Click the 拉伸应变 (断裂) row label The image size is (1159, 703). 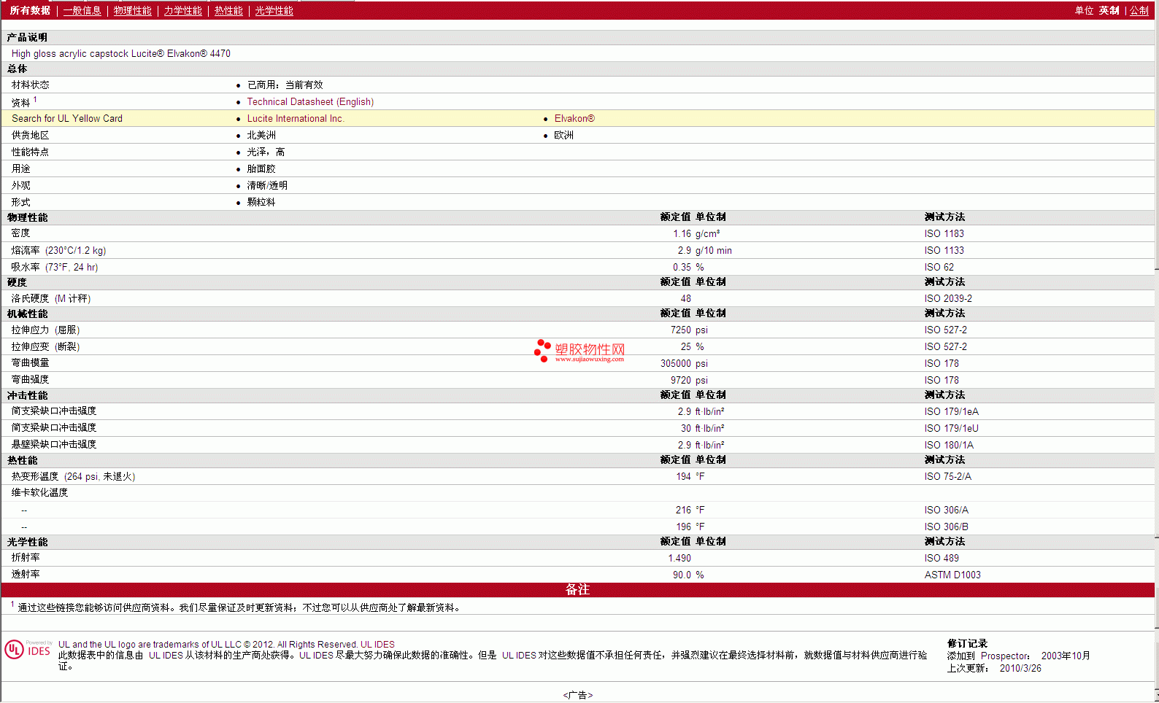45,347
